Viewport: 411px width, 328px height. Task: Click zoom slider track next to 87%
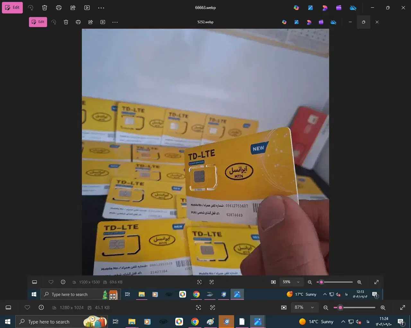[356, 307]
